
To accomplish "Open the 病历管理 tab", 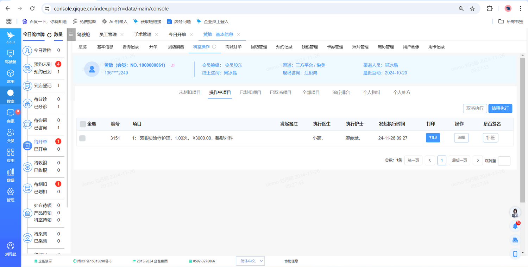I will coord(385,47).
